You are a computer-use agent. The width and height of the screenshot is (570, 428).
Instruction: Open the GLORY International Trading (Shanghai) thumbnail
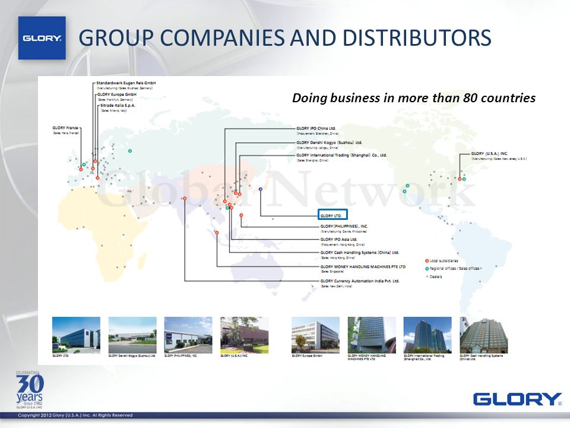click(427, 335)
